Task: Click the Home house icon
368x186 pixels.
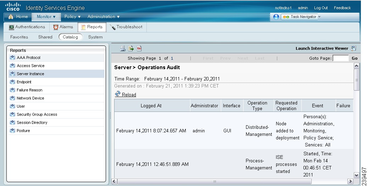Action: click(x=11, y=17)
